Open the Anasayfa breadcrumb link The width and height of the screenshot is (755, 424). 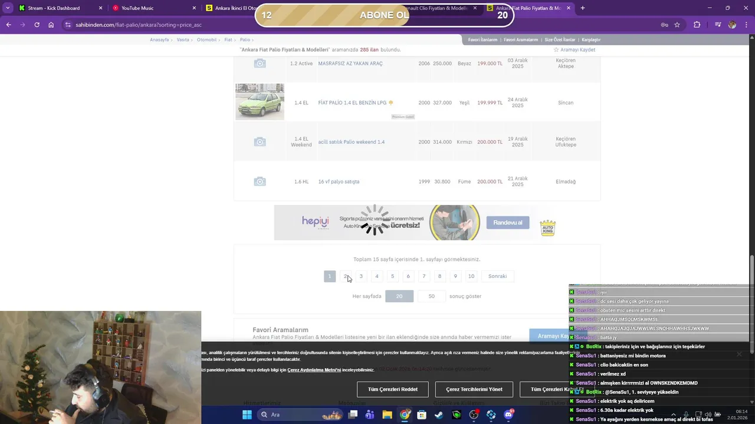[159, 39]
